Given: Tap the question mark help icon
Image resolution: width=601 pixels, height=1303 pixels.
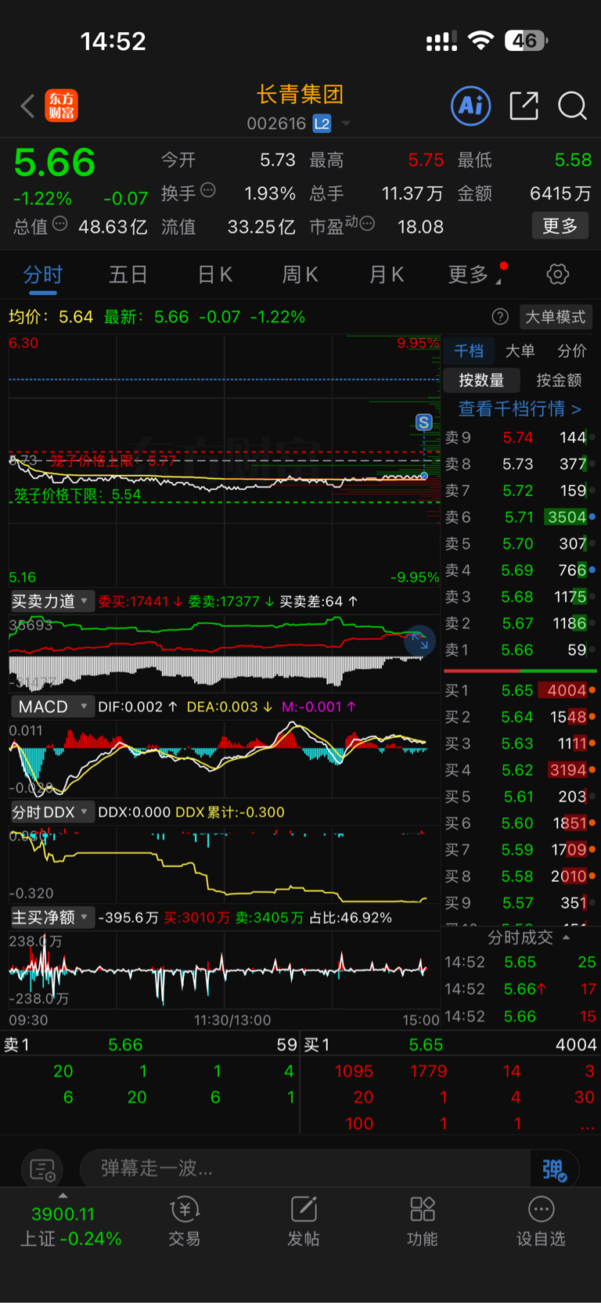Looking at the screenshot, I should [500, 317].
